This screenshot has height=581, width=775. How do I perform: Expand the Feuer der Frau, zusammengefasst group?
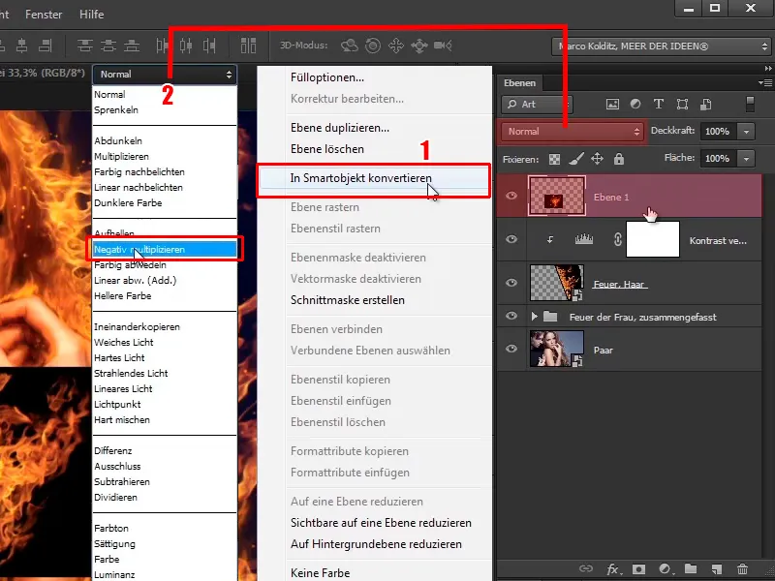tap(535, 317)
